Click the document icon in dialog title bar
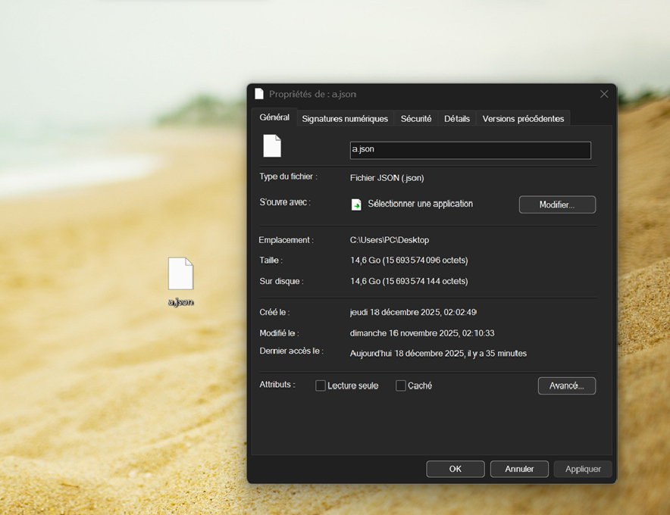Viewport: 670px width, 515px height. coord(259,94)
